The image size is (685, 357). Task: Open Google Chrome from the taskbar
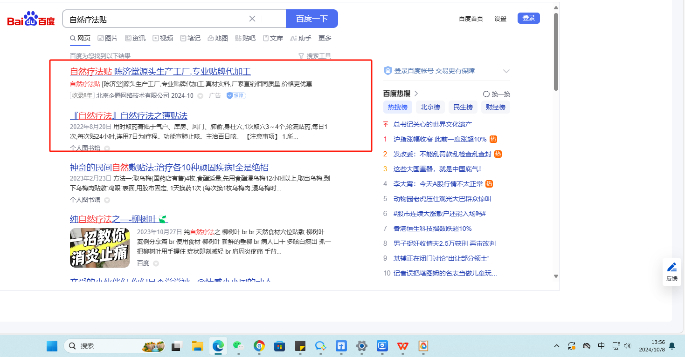pyautogui.click(x=259, y=346)
